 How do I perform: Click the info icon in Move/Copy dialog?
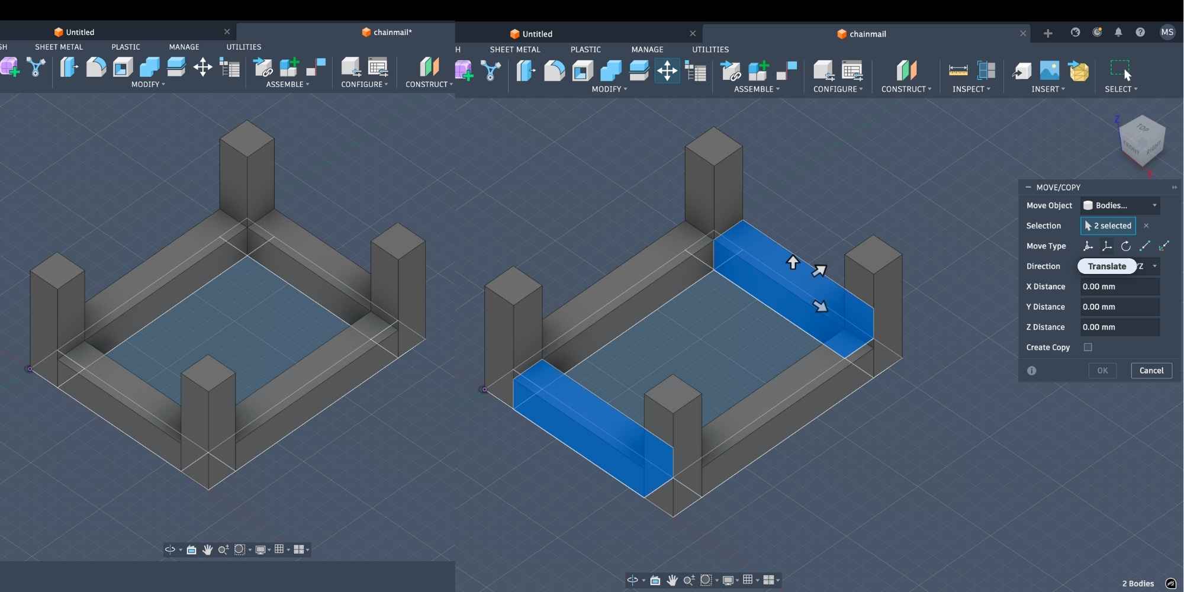point(1032,371)
